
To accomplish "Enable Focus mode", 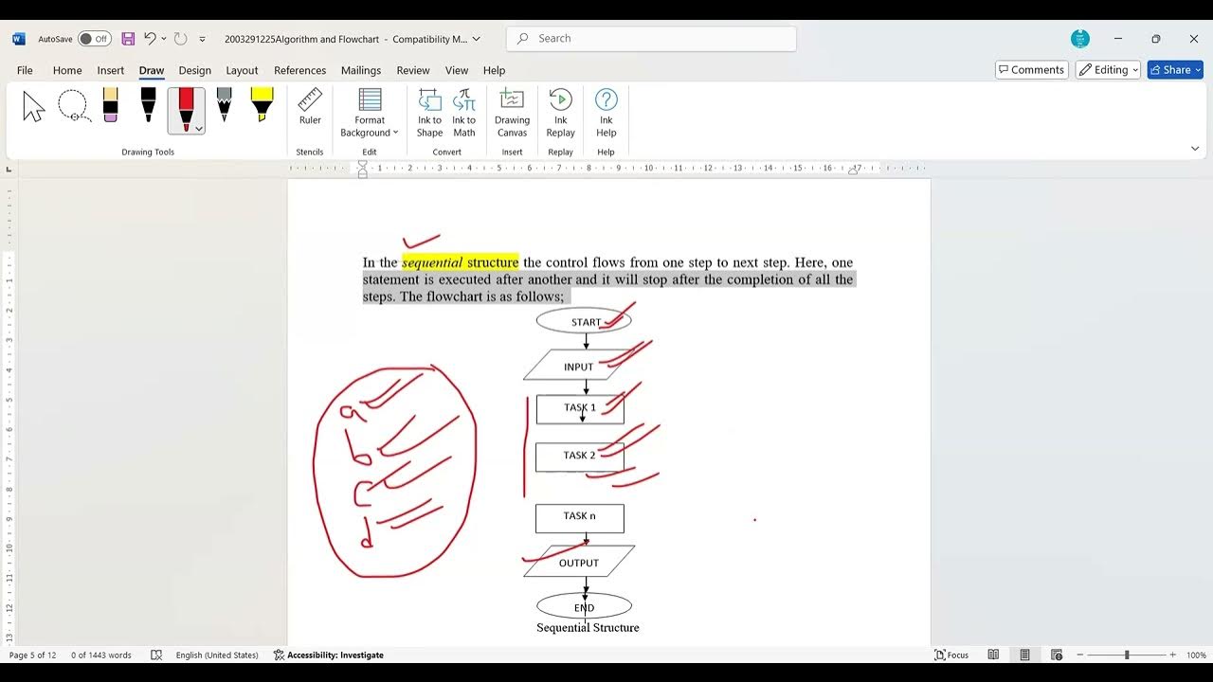I will click(952, 655).
